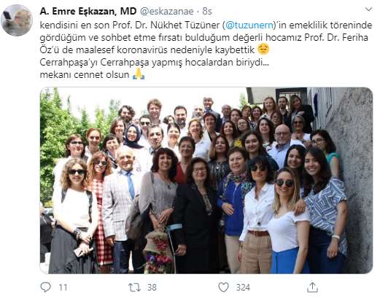380x300 pixels.
Task: Click the like count 324
Action: coord(243,288)
